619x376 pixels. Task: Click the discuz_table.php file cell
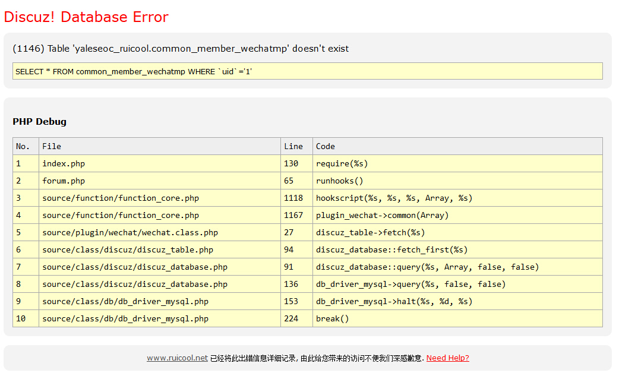(x=159, y=249)
